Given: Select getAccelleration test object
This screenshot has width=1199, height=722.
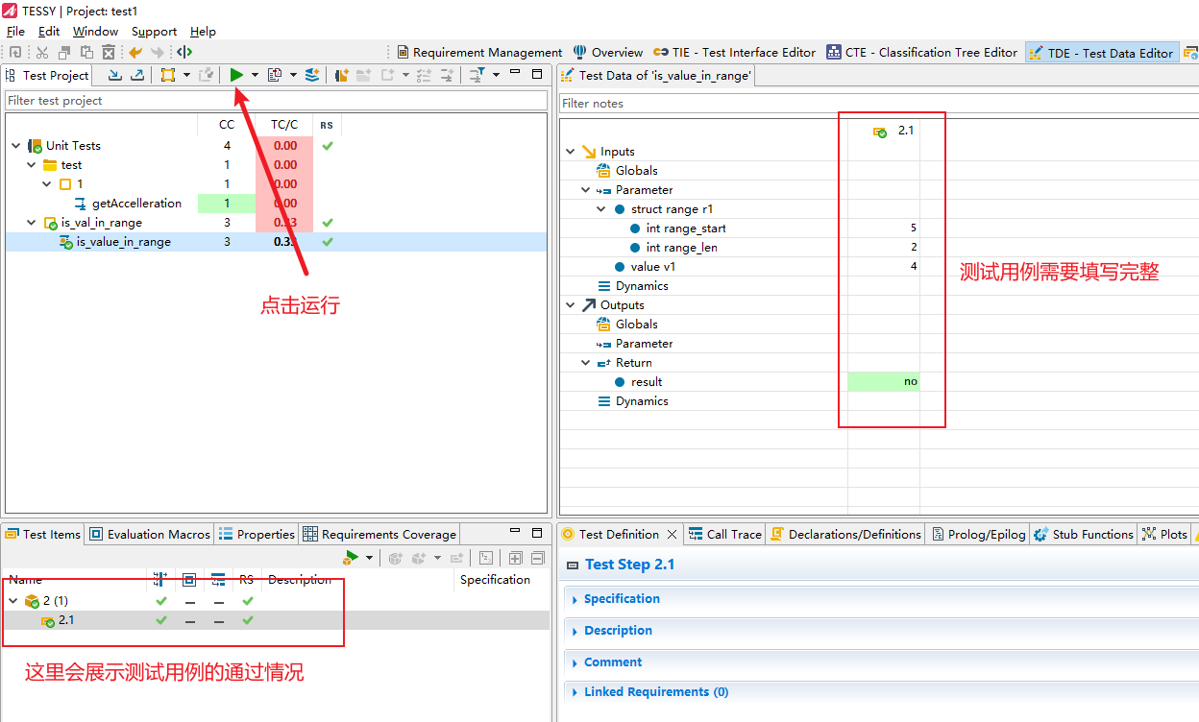Looking at the screenshot, I should 136,204.
